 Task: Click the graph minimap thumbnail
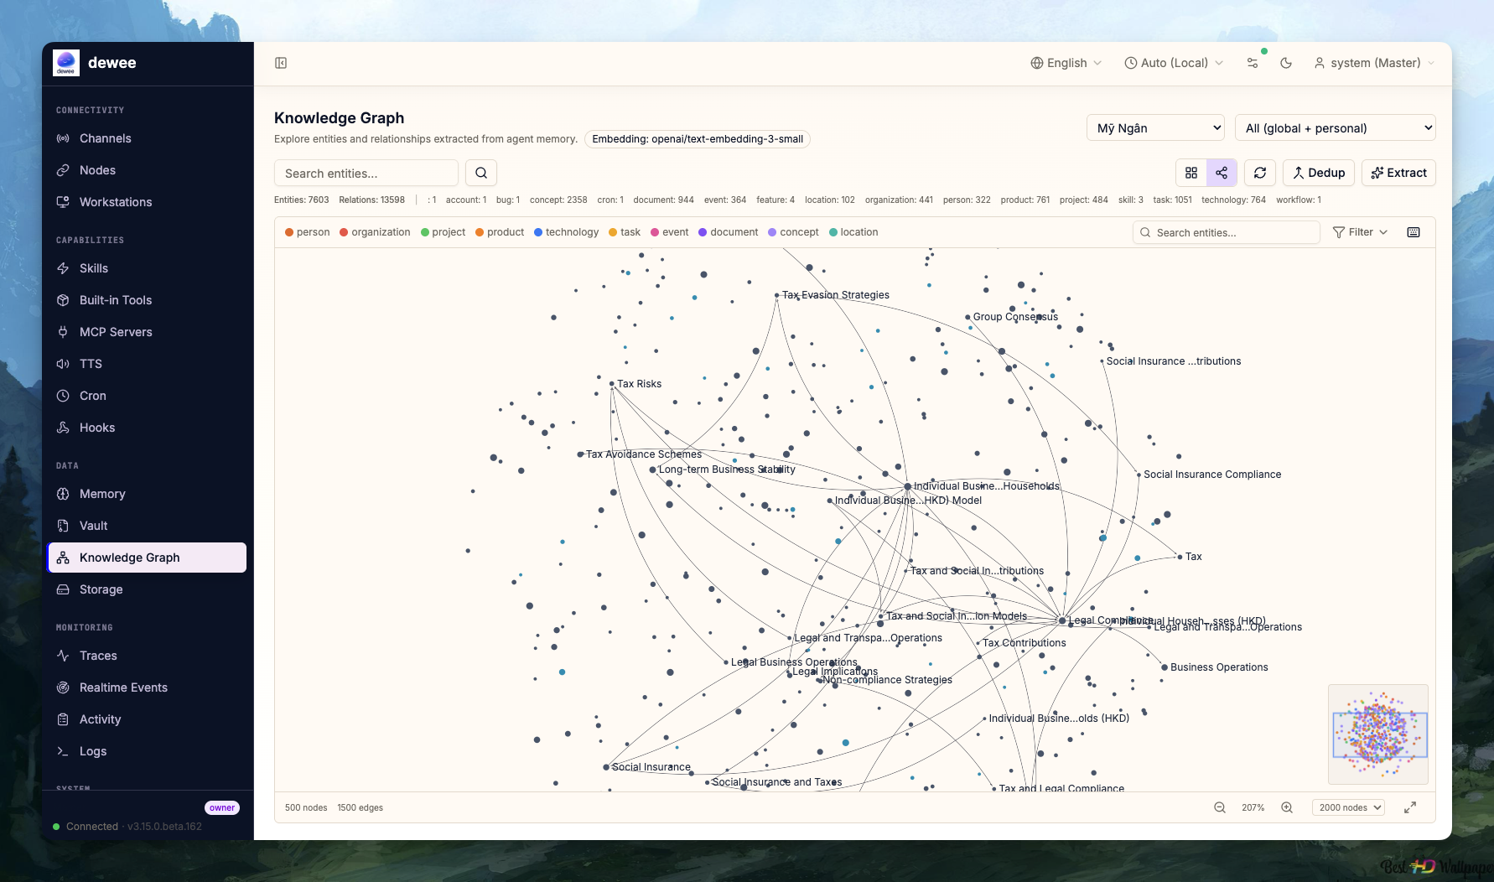coord(1378,734)
